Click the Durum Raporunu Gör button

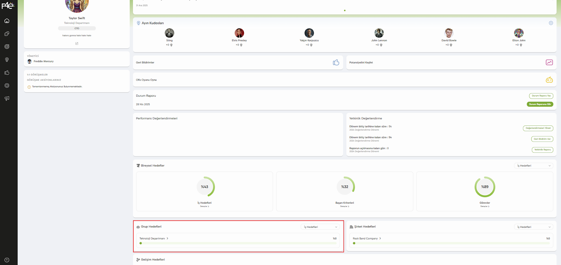click(x=540, y=104)
